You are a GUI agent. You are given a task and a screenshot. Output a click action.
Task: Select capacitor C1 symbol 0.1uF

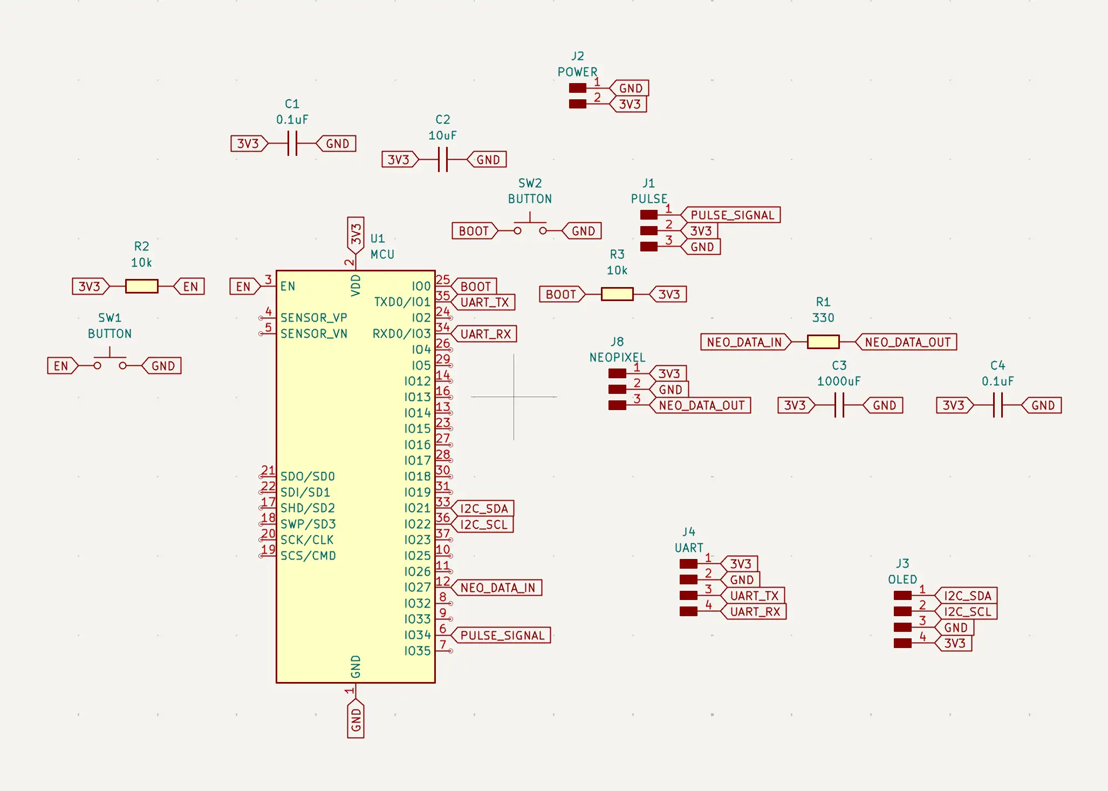point(292,144)
